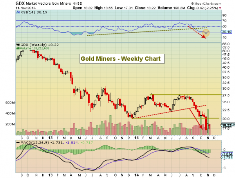
Task: Click the 0 label on MACD axis
Action: point(224,149)
